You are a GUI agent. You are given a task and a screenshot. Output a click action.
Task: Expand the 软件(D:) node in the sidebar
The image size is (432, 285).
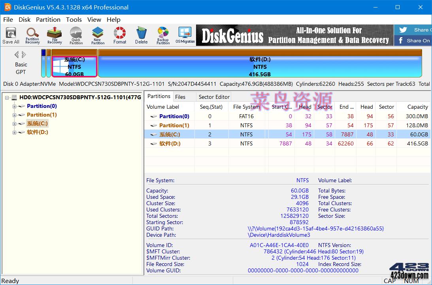coord(14,132)
